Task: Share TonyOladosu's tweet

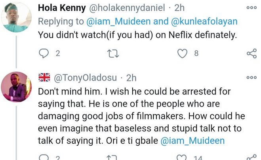Action: click(x=251, y=158)
